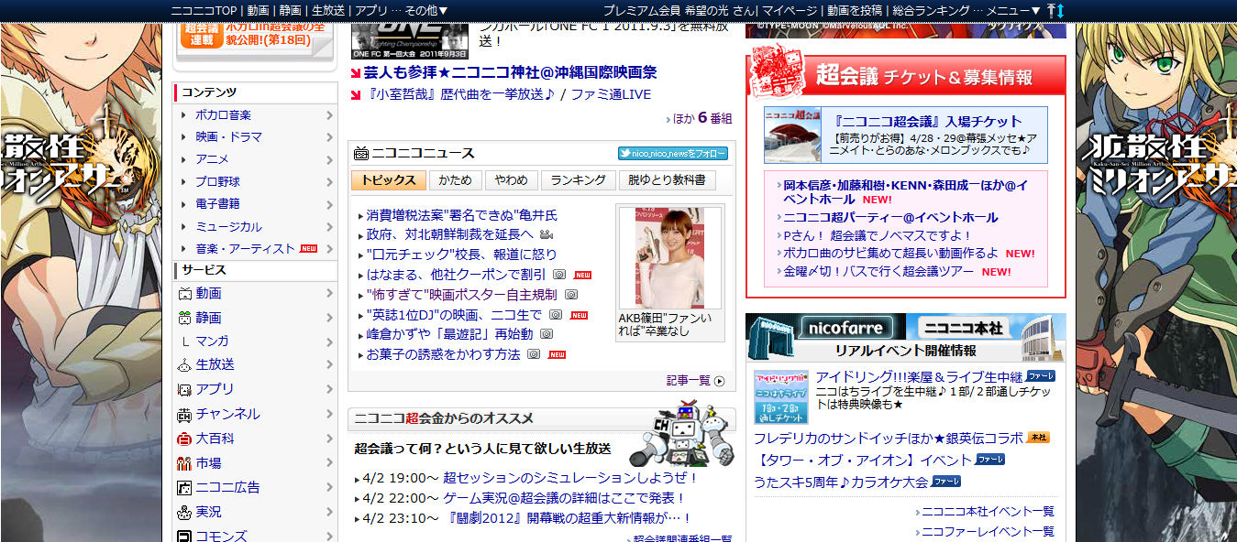Click the ニコニコ本社 building banner

[986, 326]
